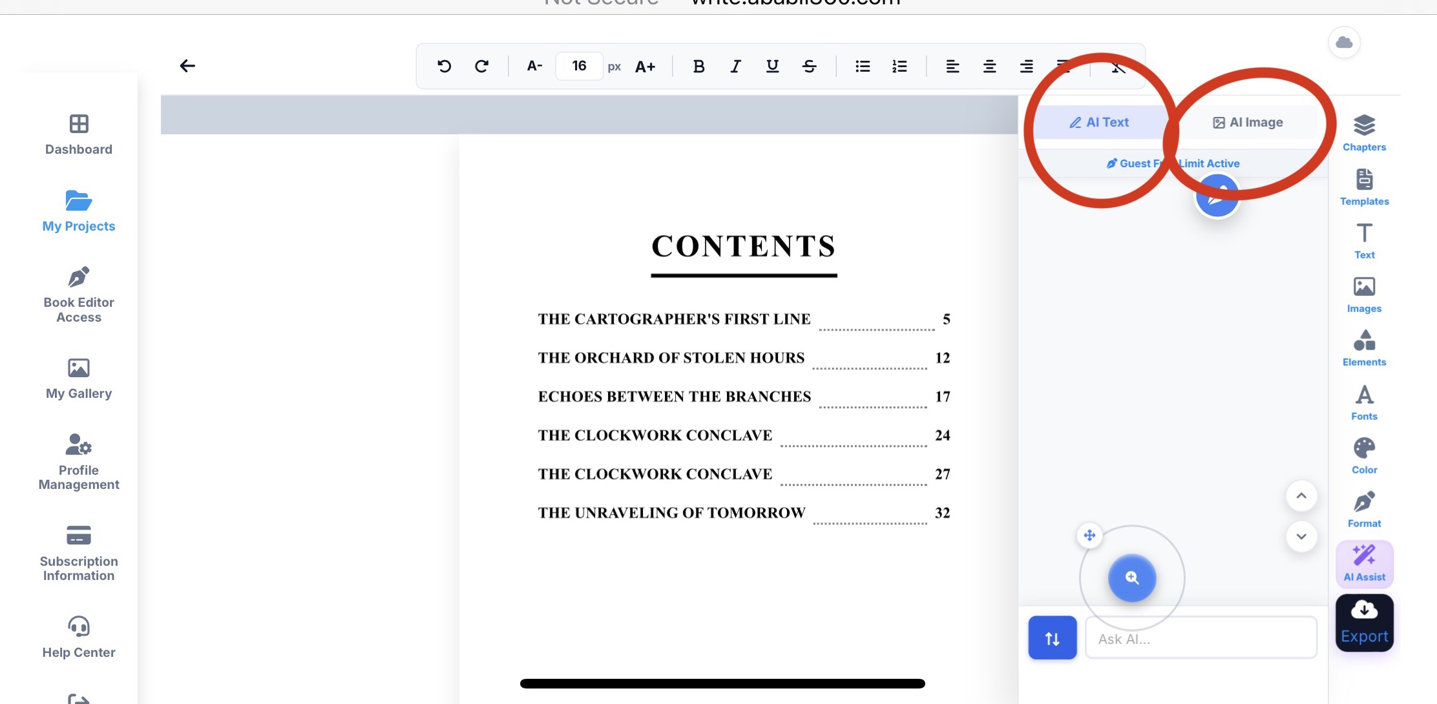Switch to the AI Image tab

coord(1248,122)
